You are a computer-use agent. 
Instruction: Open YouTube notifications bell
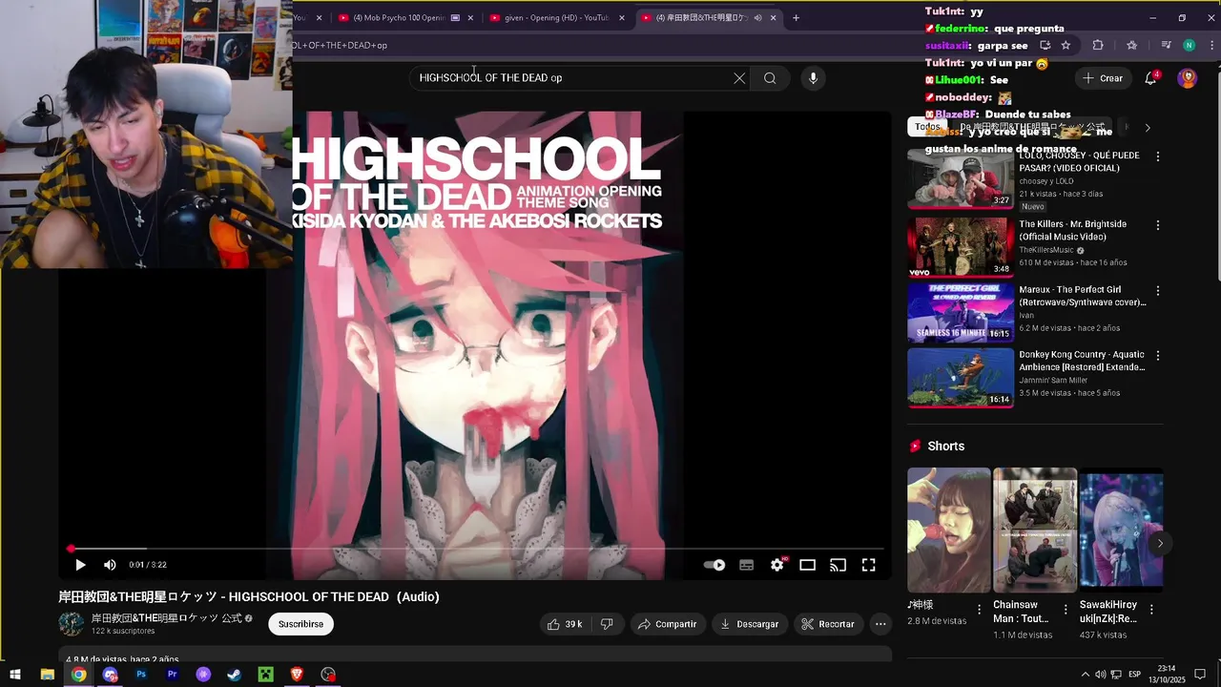click(1150, 78)
